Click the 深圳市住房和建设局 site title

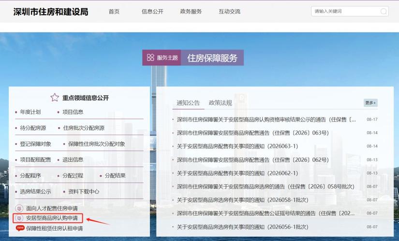pos(51,12)
